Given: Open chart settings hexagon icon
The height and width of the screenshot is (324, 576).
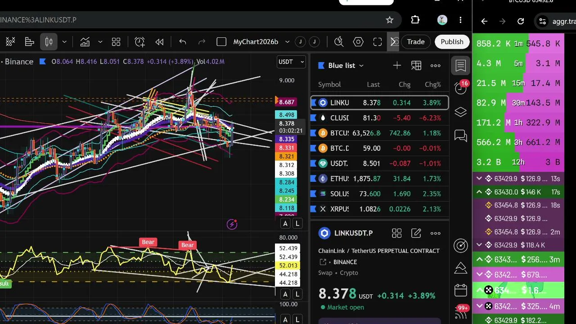Looking at the screenshot, I should point(358,42).
